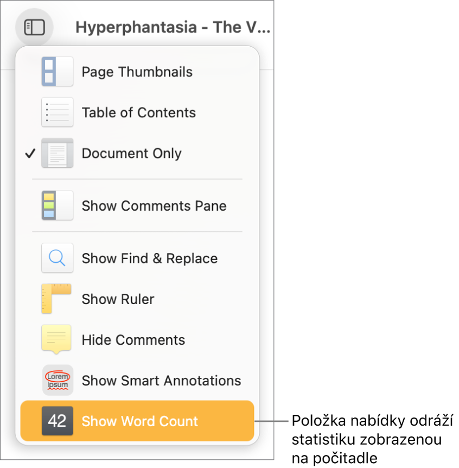Click the yellow sticky note icon
This screenshot has width=459, height=468.
(x=56, y=340)
